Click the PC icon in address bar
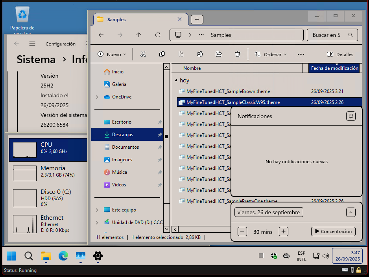 178,35
